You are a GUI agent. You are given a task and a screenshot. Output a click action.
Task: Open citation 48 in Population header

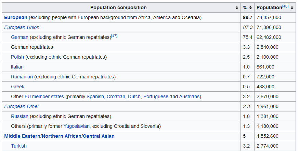tap(285, 6)
